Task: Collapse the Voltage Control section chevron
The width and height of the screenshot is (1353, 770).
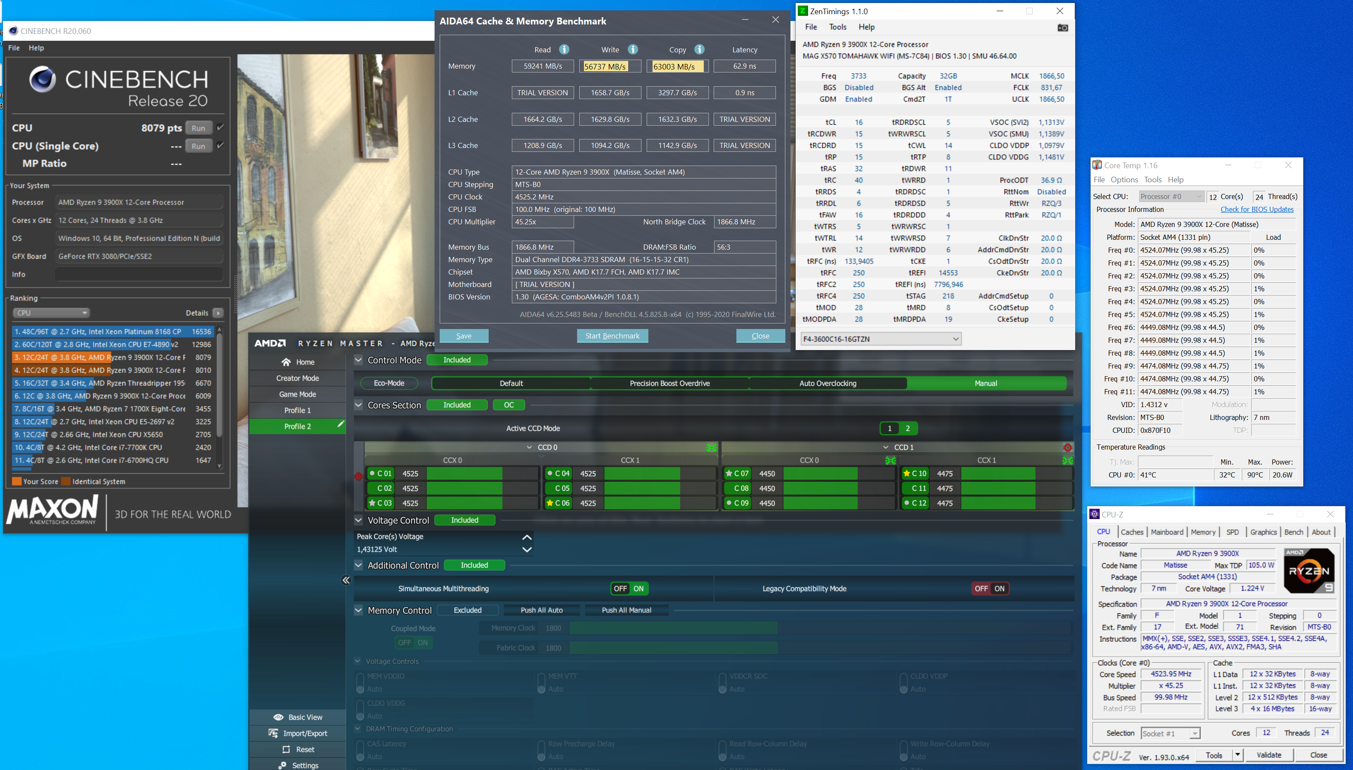Action: click(359, 520)
